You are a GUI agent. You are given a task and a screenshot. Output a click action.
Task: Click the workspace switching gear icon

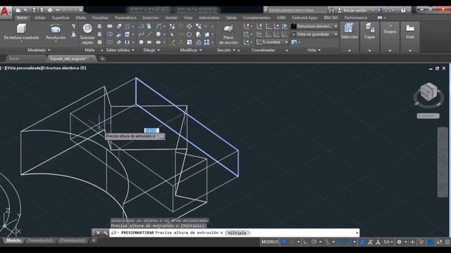(x=399, y=242)
